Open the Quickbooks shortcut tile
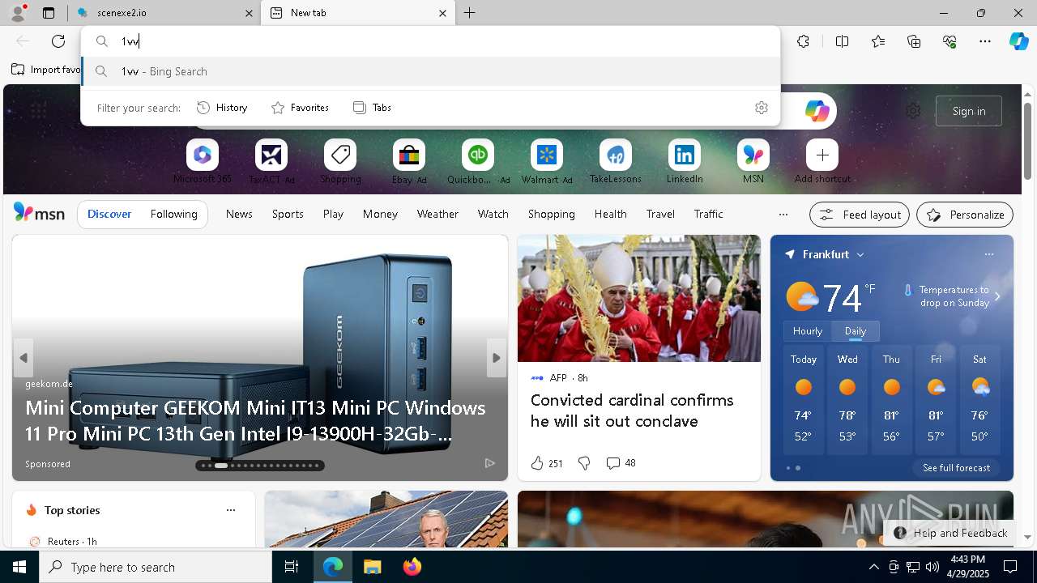The height and width of the screenshot is (583, 1037). [x=478, y=155]
